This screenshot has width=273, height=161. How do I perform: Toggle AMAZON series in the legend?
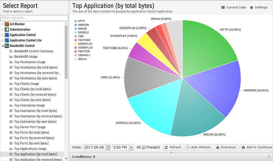pos(82,25)
